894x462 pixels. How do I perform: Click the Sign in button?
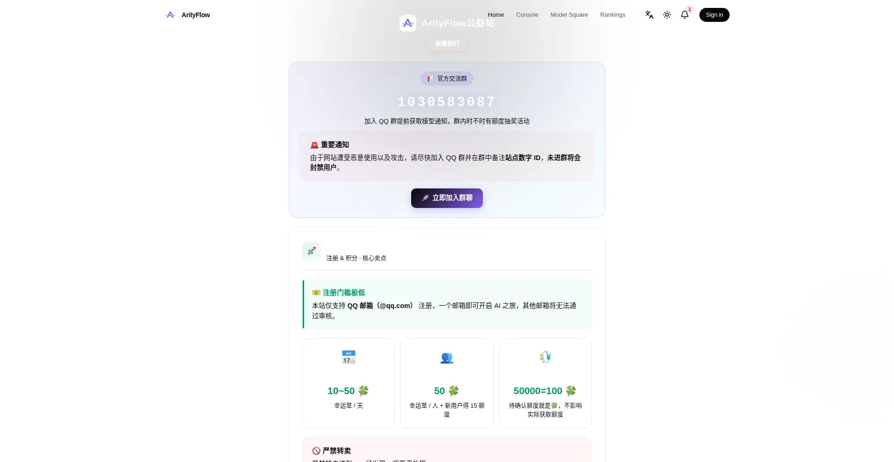(x=714, y=15)
